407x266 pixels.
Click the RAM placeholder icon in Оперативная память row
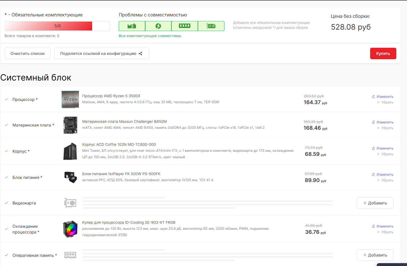click(x=70, y=255)
